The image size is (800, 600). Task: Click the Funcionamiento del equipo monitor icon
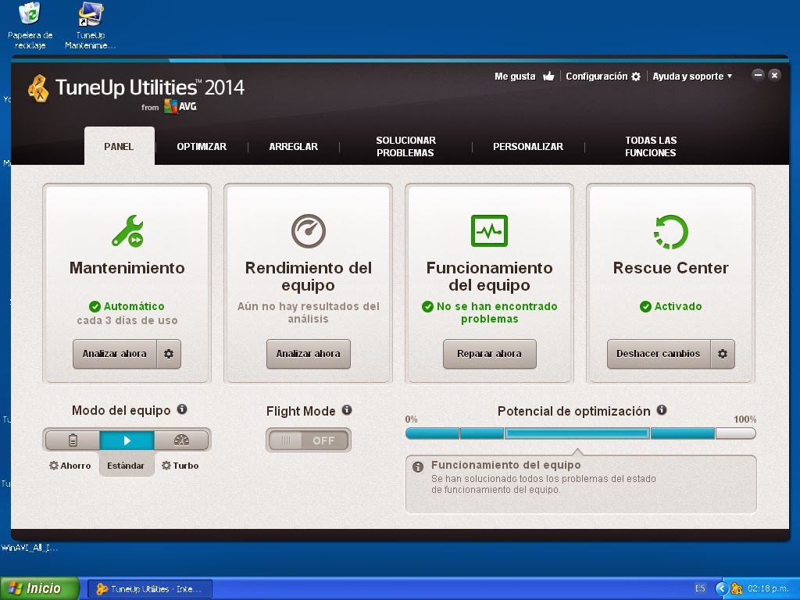pyautogui.click(x=489, y=230)
